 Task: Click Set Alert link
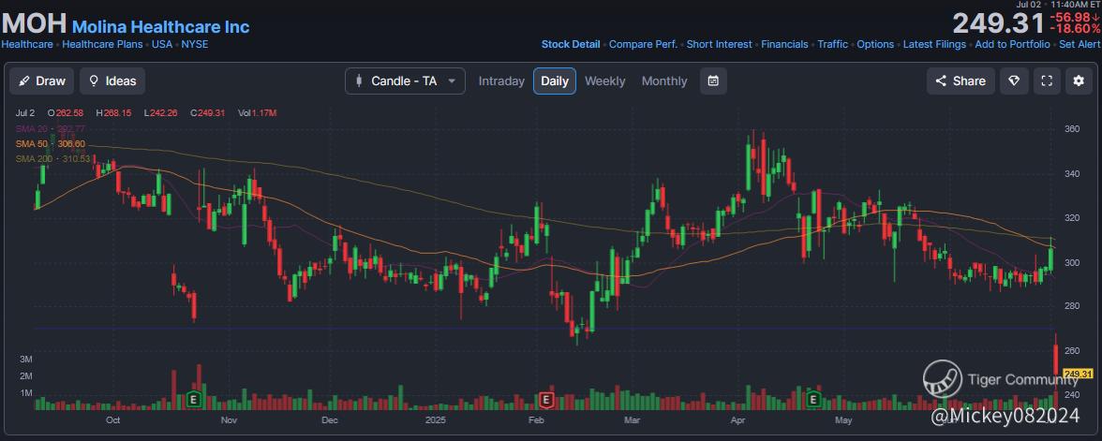(1080, 44)
